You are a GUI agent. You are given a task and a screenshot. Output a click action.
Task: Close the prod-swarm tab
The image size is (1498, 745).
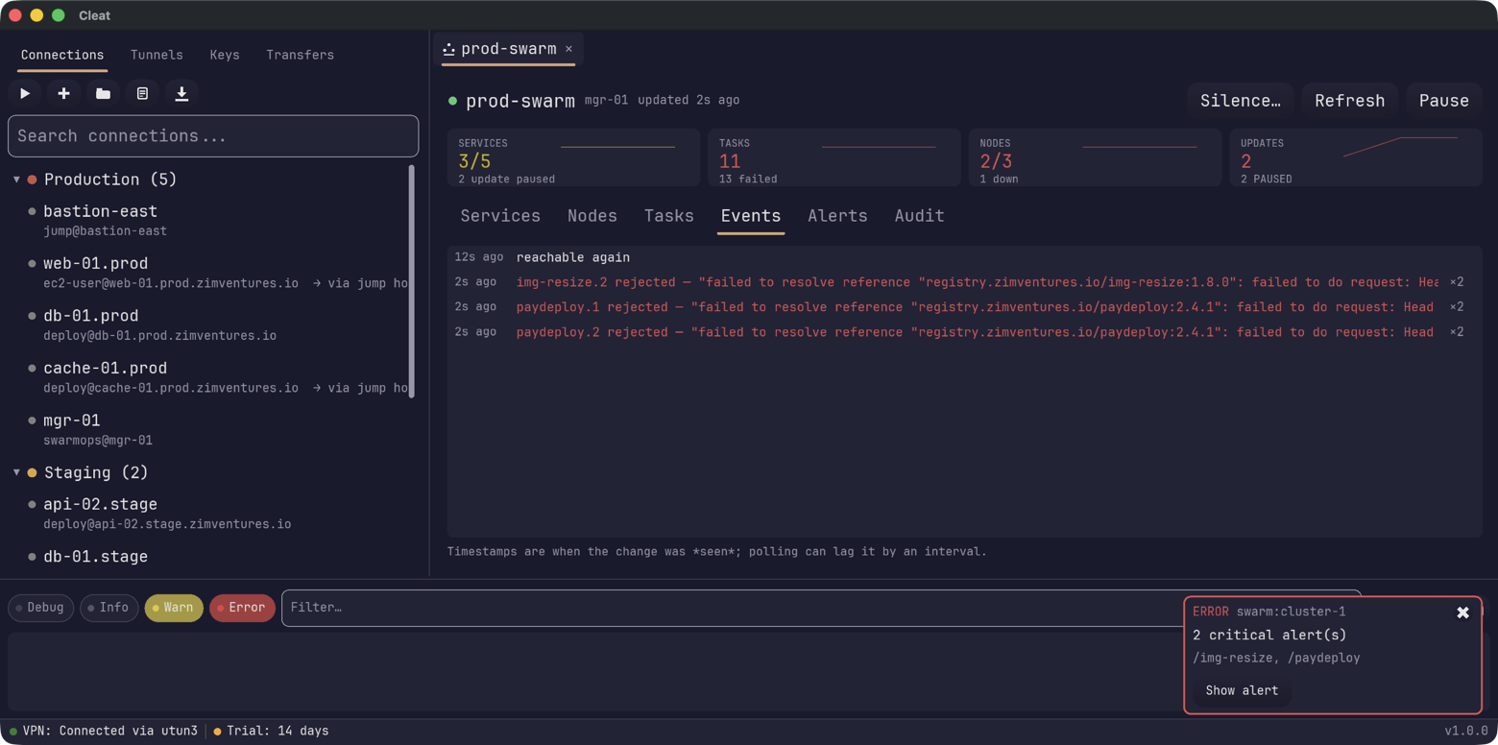pyautogui.click(x=568, y=49)
